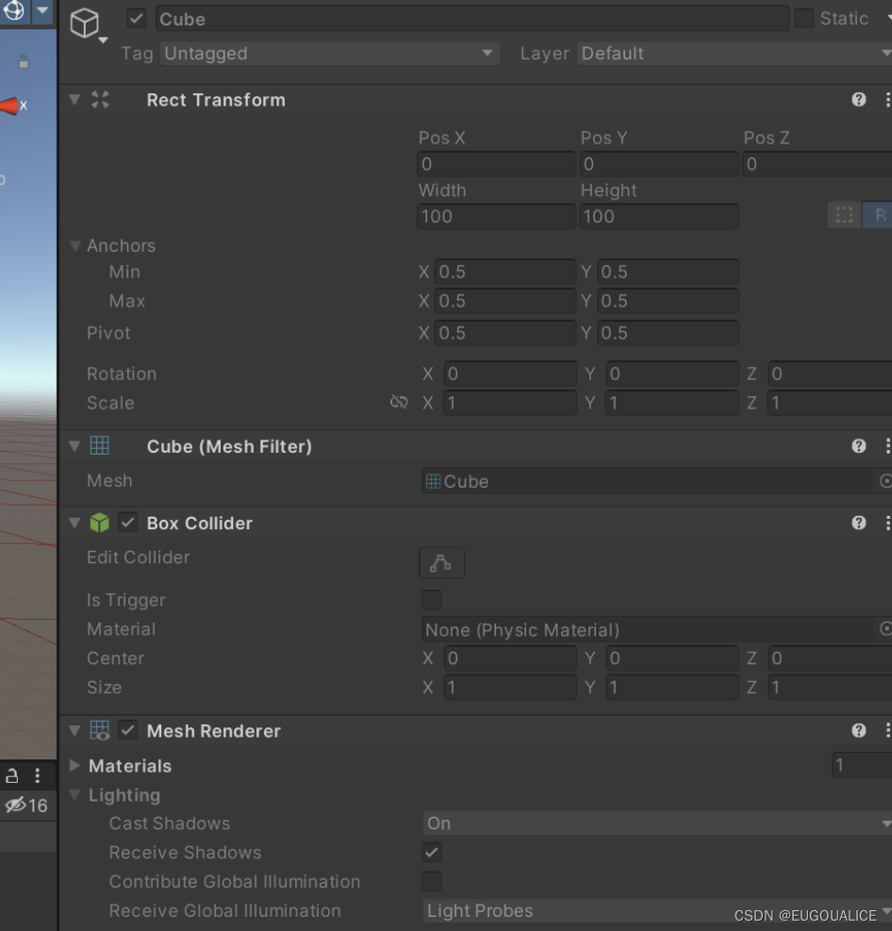This screenshot has height=931, width=892.
Task: Enable Is Trigger on the Box Collider
Action: (431, 599)
